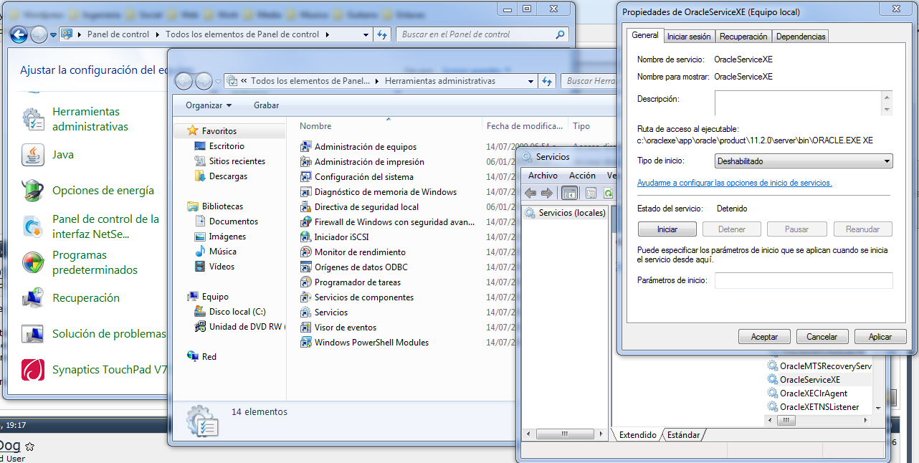Open Orígenes de datos ODBC shortcut

coord(361,267)
